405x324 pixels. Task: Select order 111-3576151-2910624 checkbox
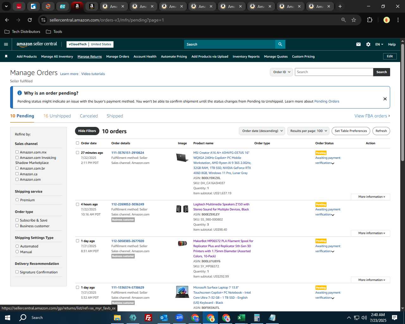click(78, 153)
